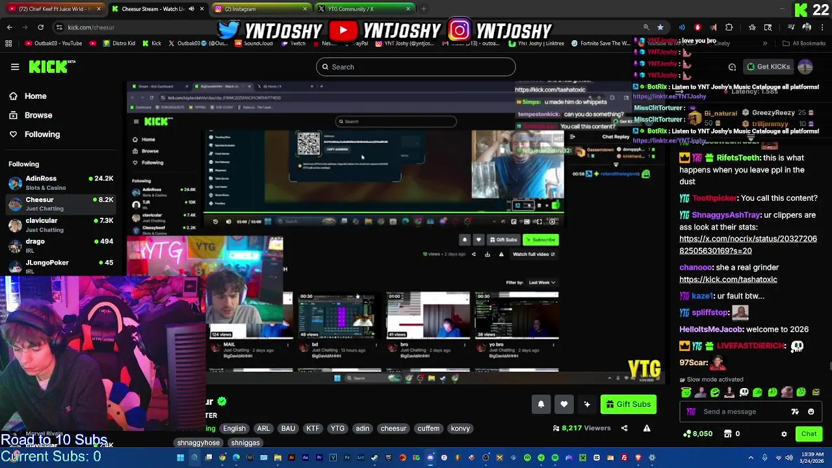Open browser extensions puzzle icon
Viewport: 832px width, 468px height.
pyautogui.click(x=729, y=27)
